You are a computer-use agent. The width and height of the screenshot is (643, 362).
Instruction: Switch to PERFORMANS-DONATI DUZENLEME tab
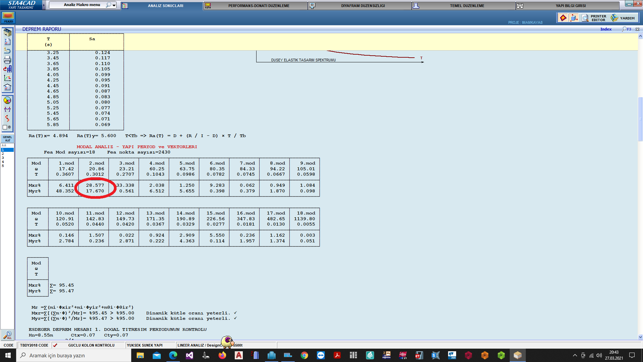pyautogui.click(x=259, y=6)
